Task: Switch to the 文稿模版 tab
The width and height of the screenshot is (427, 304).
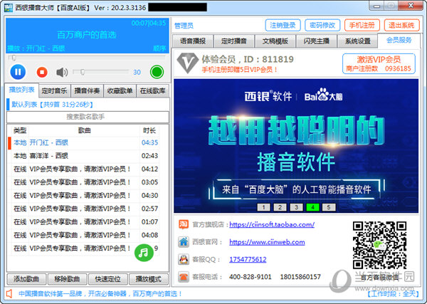Action: coord(275,41)
